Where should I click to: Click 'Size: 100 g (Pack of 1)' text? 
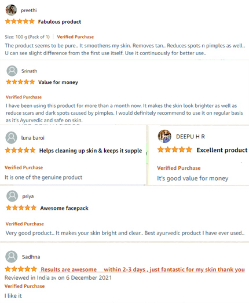coord(27,36)
